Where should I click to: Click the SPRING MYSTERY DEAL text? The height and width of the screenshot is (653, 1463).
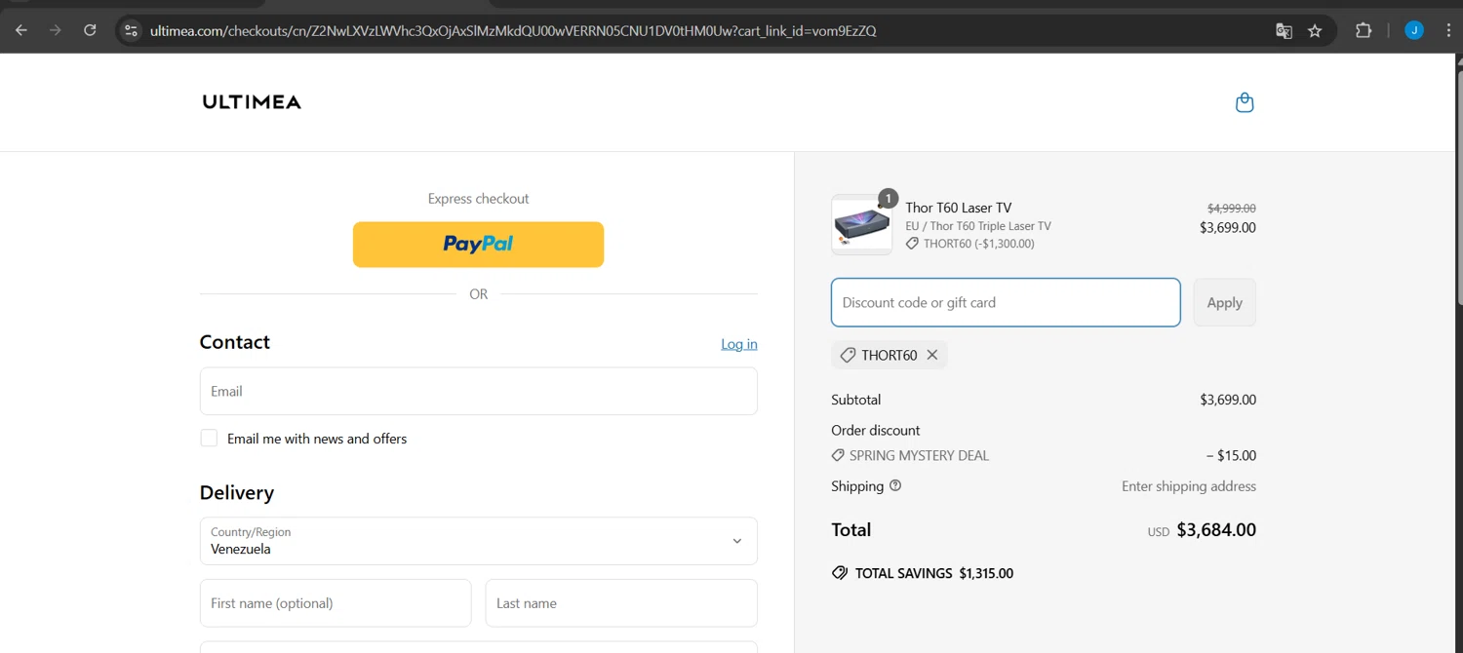[x=919, y=455]
